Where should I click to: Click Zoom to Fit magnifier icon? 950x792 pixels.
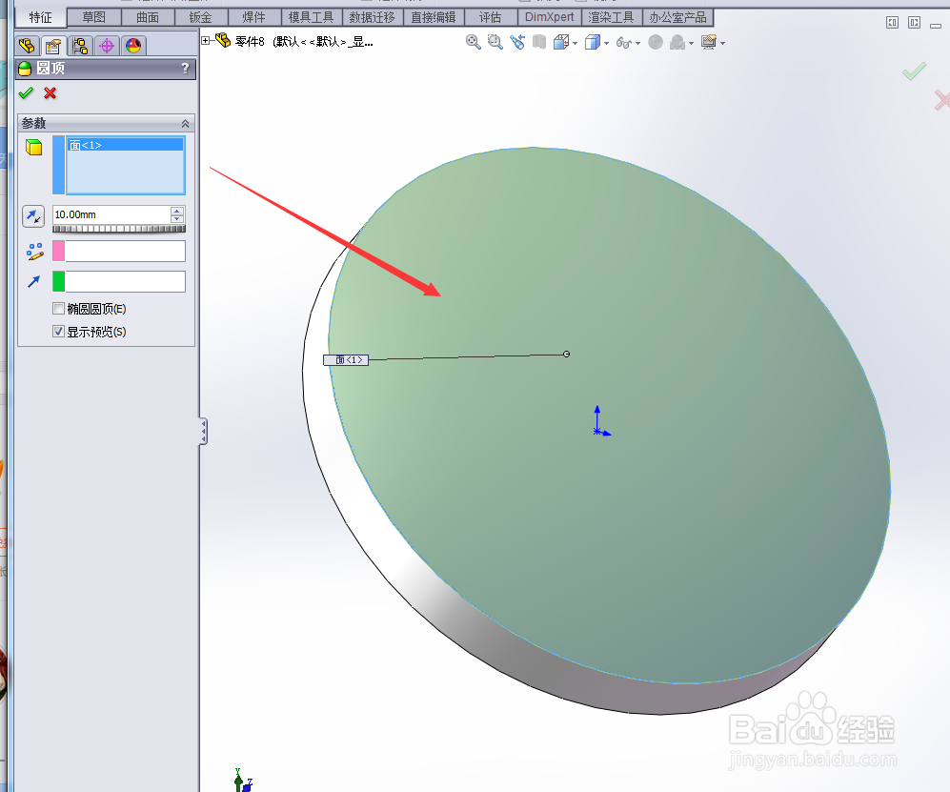coord(474,42)
